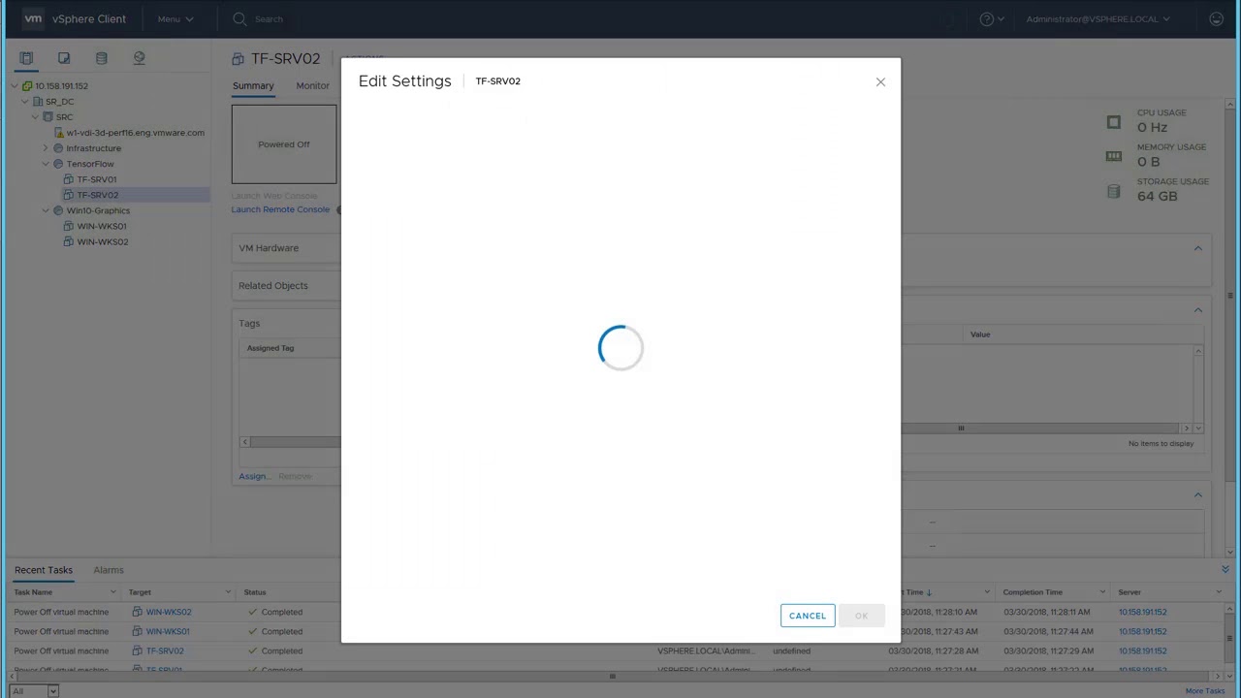
Task: Open the Menu dropdown in header
Action: 175,18
